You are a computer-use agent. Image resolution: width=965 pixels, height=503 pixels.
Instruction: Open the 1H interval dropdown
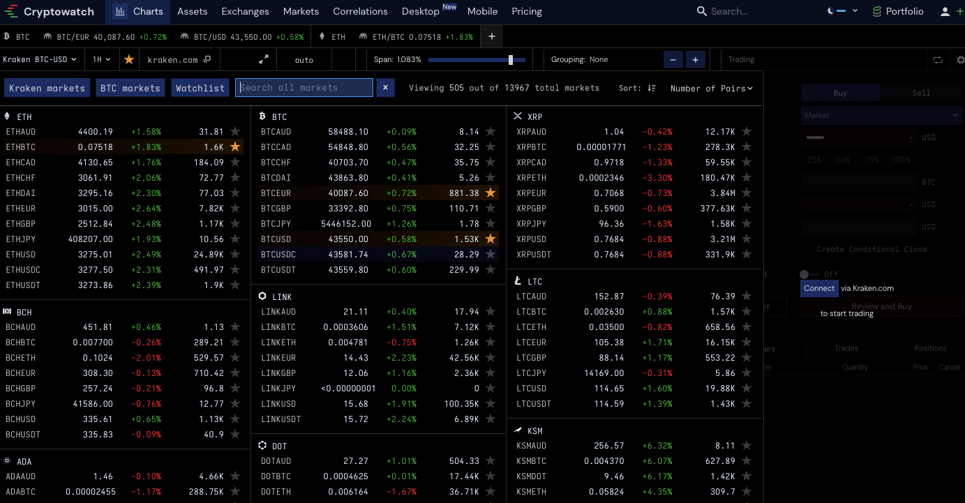tap(102, 59)
